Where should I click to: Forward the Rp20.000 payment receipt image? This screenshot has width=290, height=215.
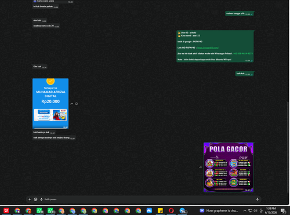[71, 104]
